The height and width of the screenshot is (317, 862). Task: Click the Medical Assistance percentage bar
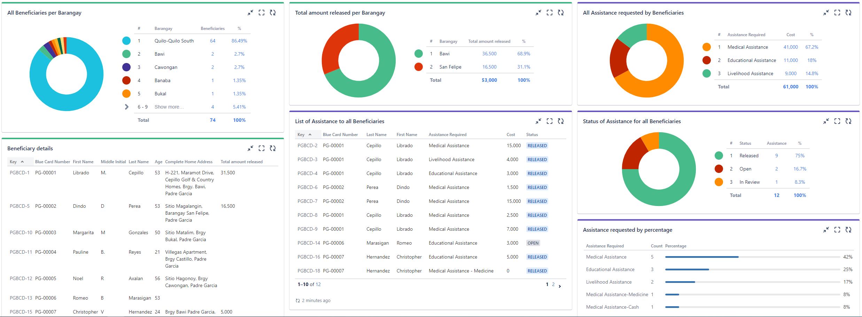click(x=701, y=257)
